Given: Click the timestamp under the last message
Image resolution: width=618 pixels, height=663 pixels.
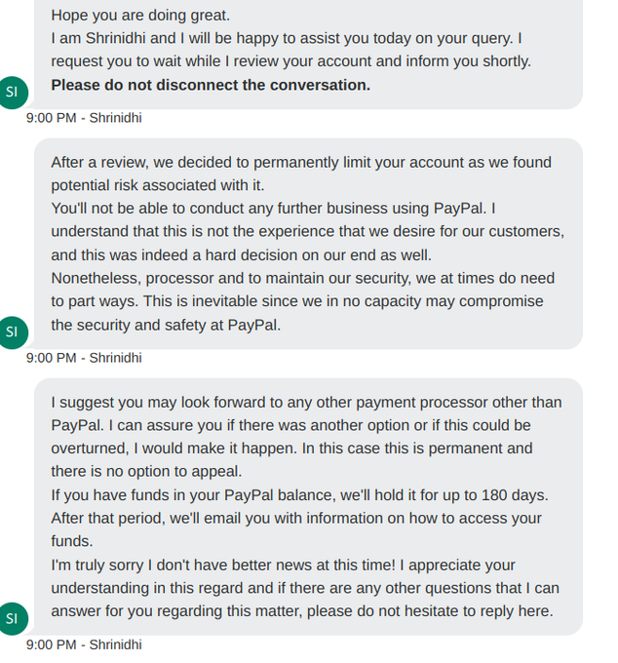Looking at the screenshot, I should 84,644.
